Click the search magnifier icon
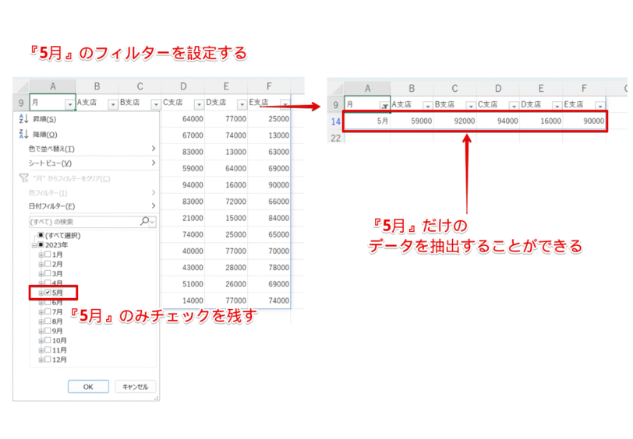Viewport: 633px width, 439px height. pos(144,221)
